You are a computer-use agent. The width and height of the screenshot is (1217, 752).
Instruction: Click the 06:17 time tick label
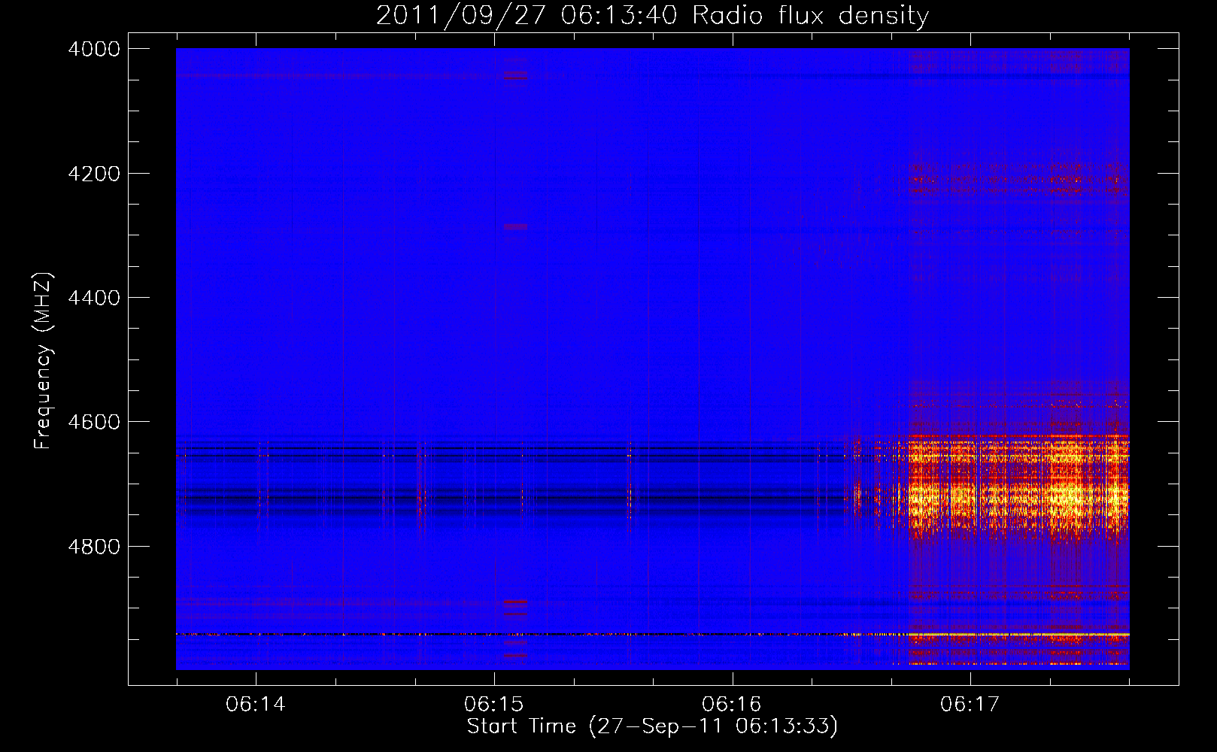pyautogui.click(x=970, y=704)
